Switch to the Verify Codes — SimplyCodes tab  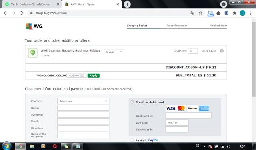pyautogui.click(x=31, y=4)
